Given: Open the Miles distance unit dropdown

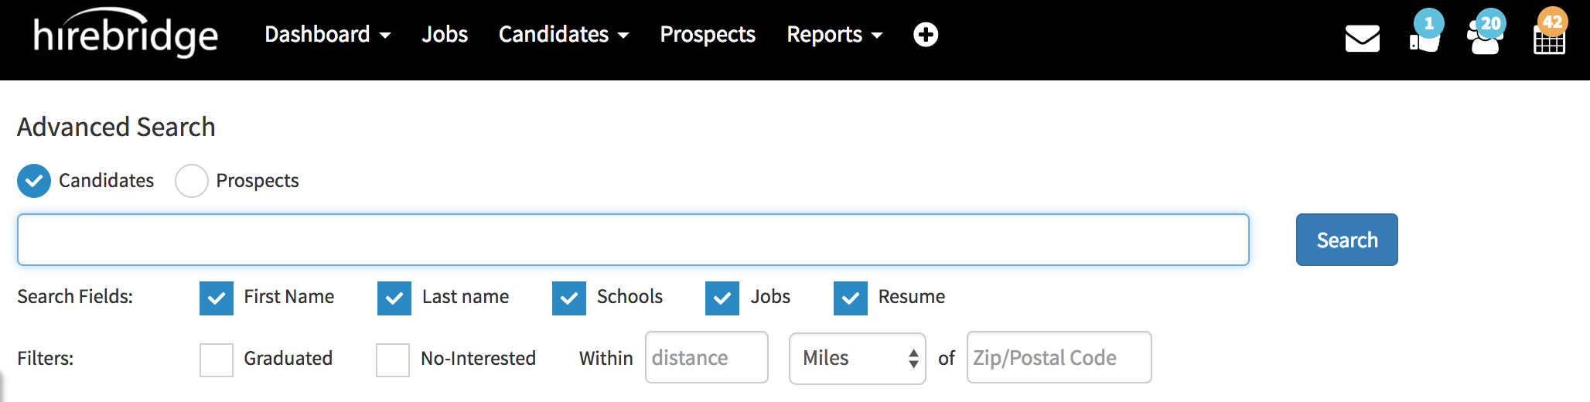Looking at the screenshot, I should coord(857,358).
